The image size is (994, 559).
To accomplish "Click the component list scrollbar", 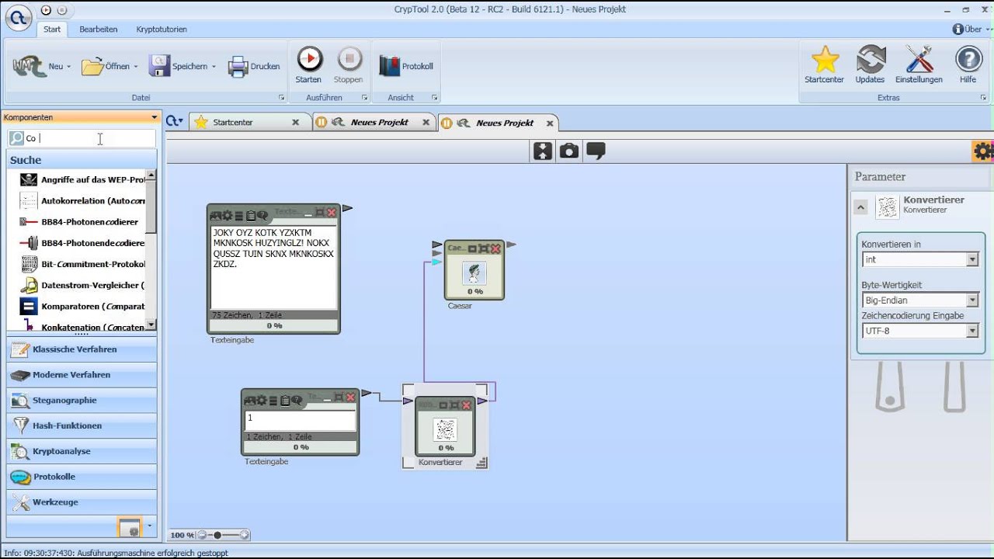I will (x=151, y=250).
